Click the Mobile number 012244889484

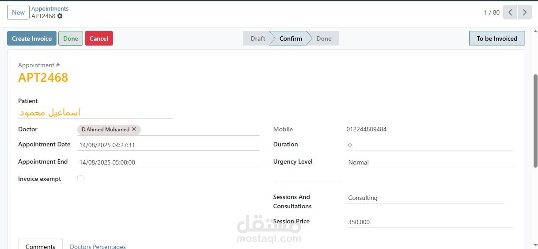(367, 129)
